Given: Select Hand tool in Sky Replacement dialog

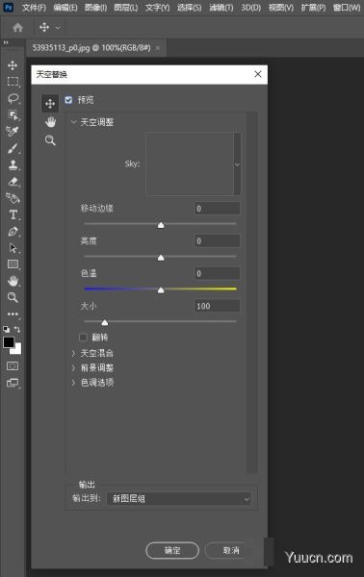Looking at the screenshot, I should coord(50,122).
